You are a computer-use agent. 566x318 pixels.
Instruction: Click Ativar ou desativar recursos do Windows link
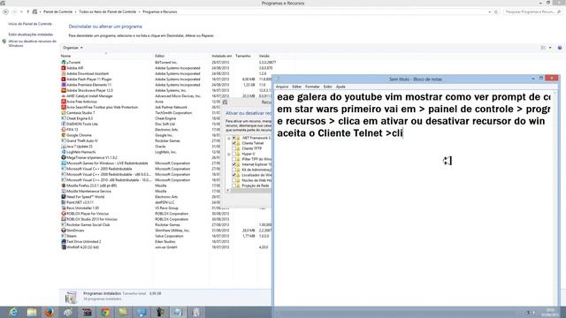33,43
